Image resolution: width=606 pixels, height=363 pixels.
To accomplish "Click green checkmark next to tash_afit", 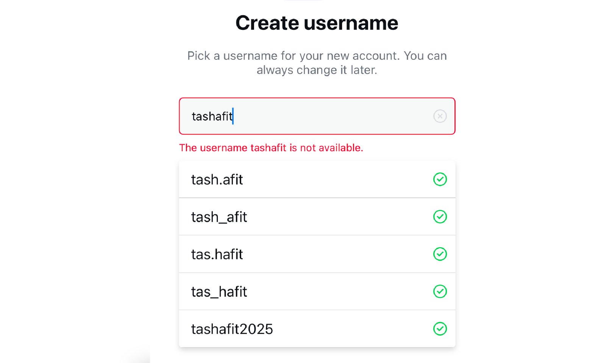I will point(440,217).
